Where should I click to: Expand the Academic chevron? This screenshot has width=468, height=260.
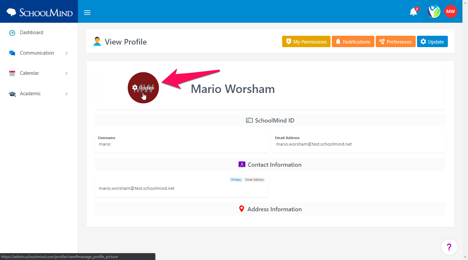(x=66, y=94)
